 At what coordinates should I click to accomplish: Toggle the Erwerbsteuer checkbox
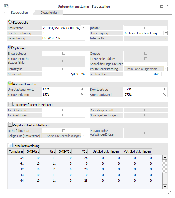click(63, 54)
